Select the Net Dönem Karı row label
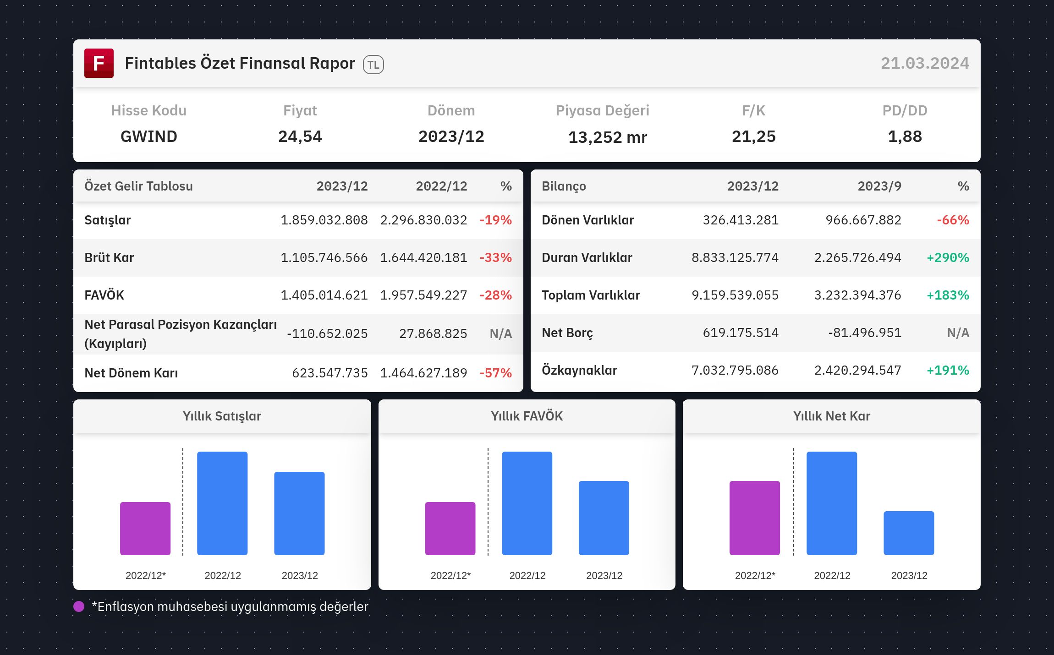Image resolution: width=1054 pixels, height=655 pixels. point(131,373)
